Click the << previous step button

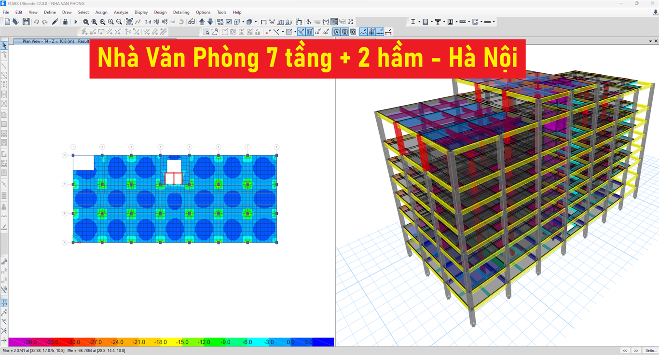point(625,351)
